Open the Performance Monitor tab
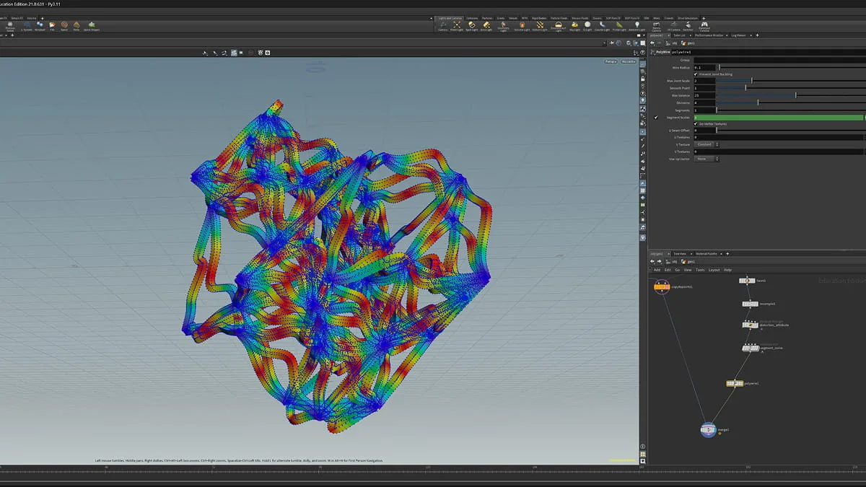The image size is (866, 487). pos(710,35)
